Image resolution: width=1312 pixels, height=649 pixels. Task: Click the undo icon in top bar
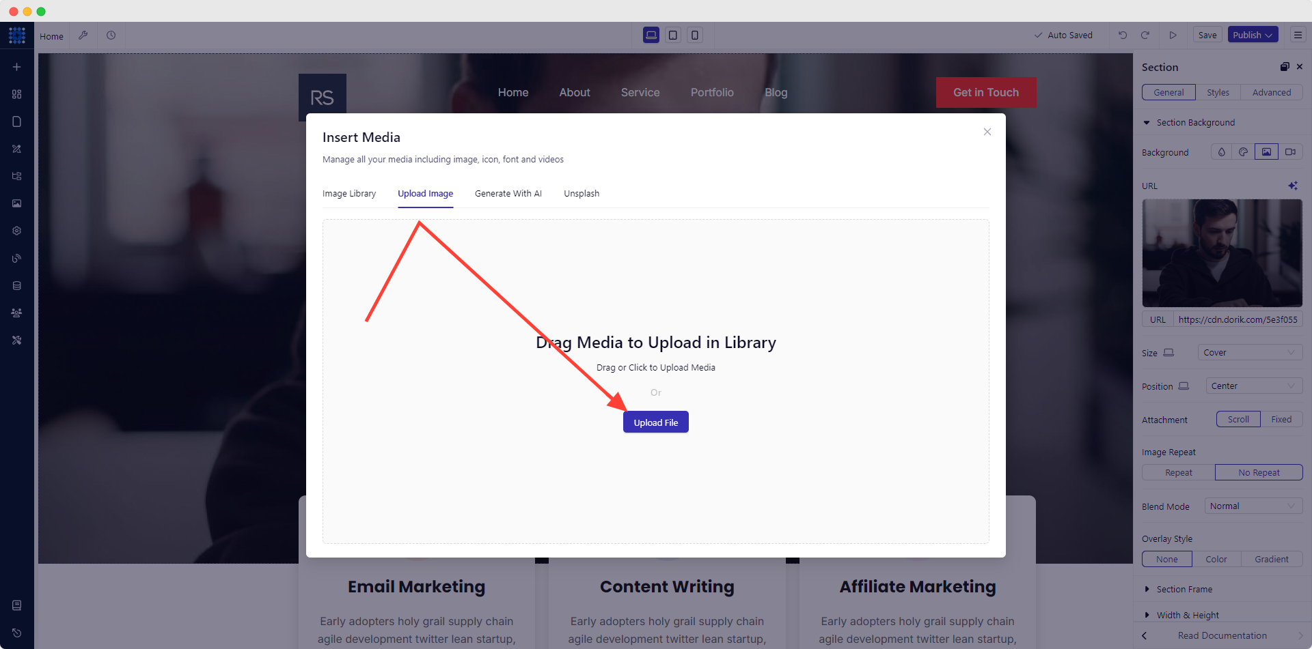1123,35
